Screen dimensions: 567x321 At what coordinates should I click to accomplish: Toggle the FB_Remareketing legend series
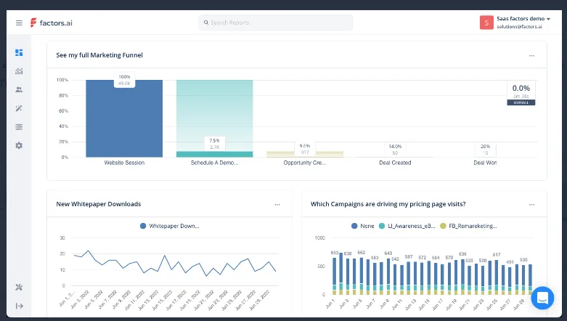468,226
